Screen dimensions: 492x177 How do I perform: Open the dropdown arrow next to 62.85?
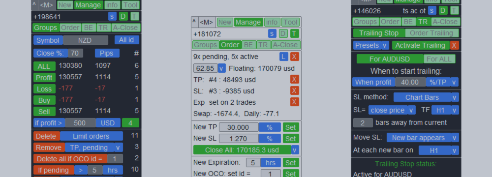222,68
